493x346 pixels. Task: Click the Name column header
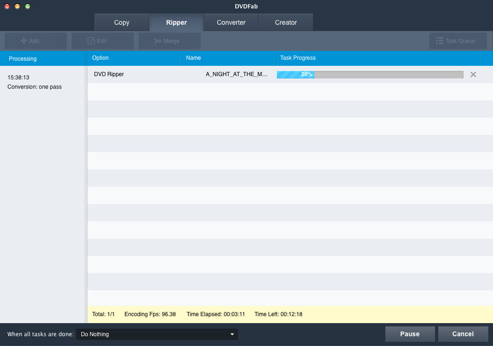pos(228,58)
